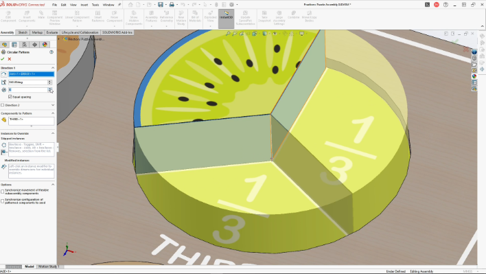This screenshot has width=486, height=274.
Task: Click the Save icon in title toolbar
Action: 160,5
